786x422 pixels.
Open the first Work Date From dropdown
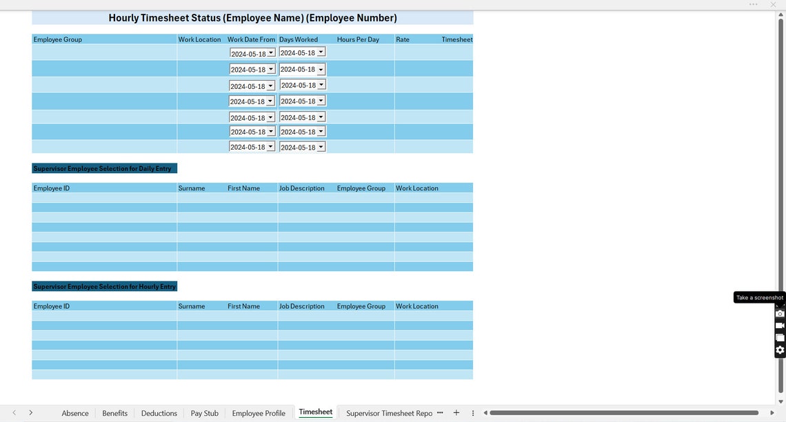271,52
